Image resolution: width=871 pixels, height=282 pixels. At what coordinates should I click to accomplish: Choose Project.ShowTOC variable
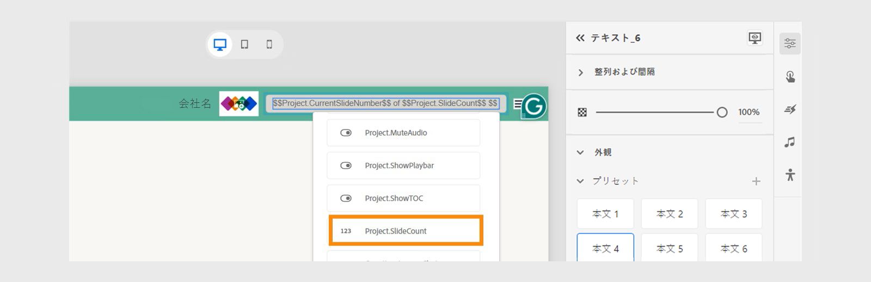pyautogui.click(x=403, y=198)
